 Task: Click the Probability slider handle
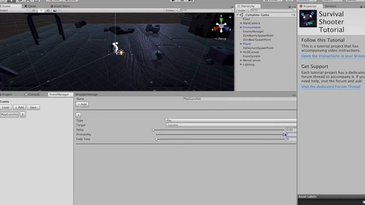point(283,134)
